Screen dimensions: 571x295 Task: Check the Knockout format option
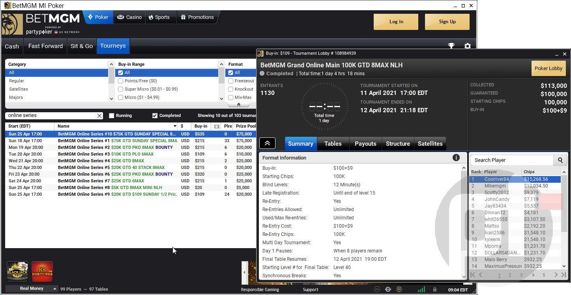coord(231,89)
